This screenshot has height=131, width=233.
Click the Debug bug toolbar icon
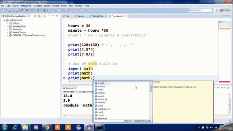coord(32,10)
